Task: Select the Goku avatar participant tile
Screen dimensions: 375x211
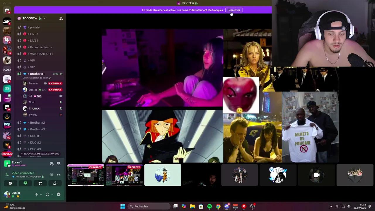Action: [x=163, y=175]
